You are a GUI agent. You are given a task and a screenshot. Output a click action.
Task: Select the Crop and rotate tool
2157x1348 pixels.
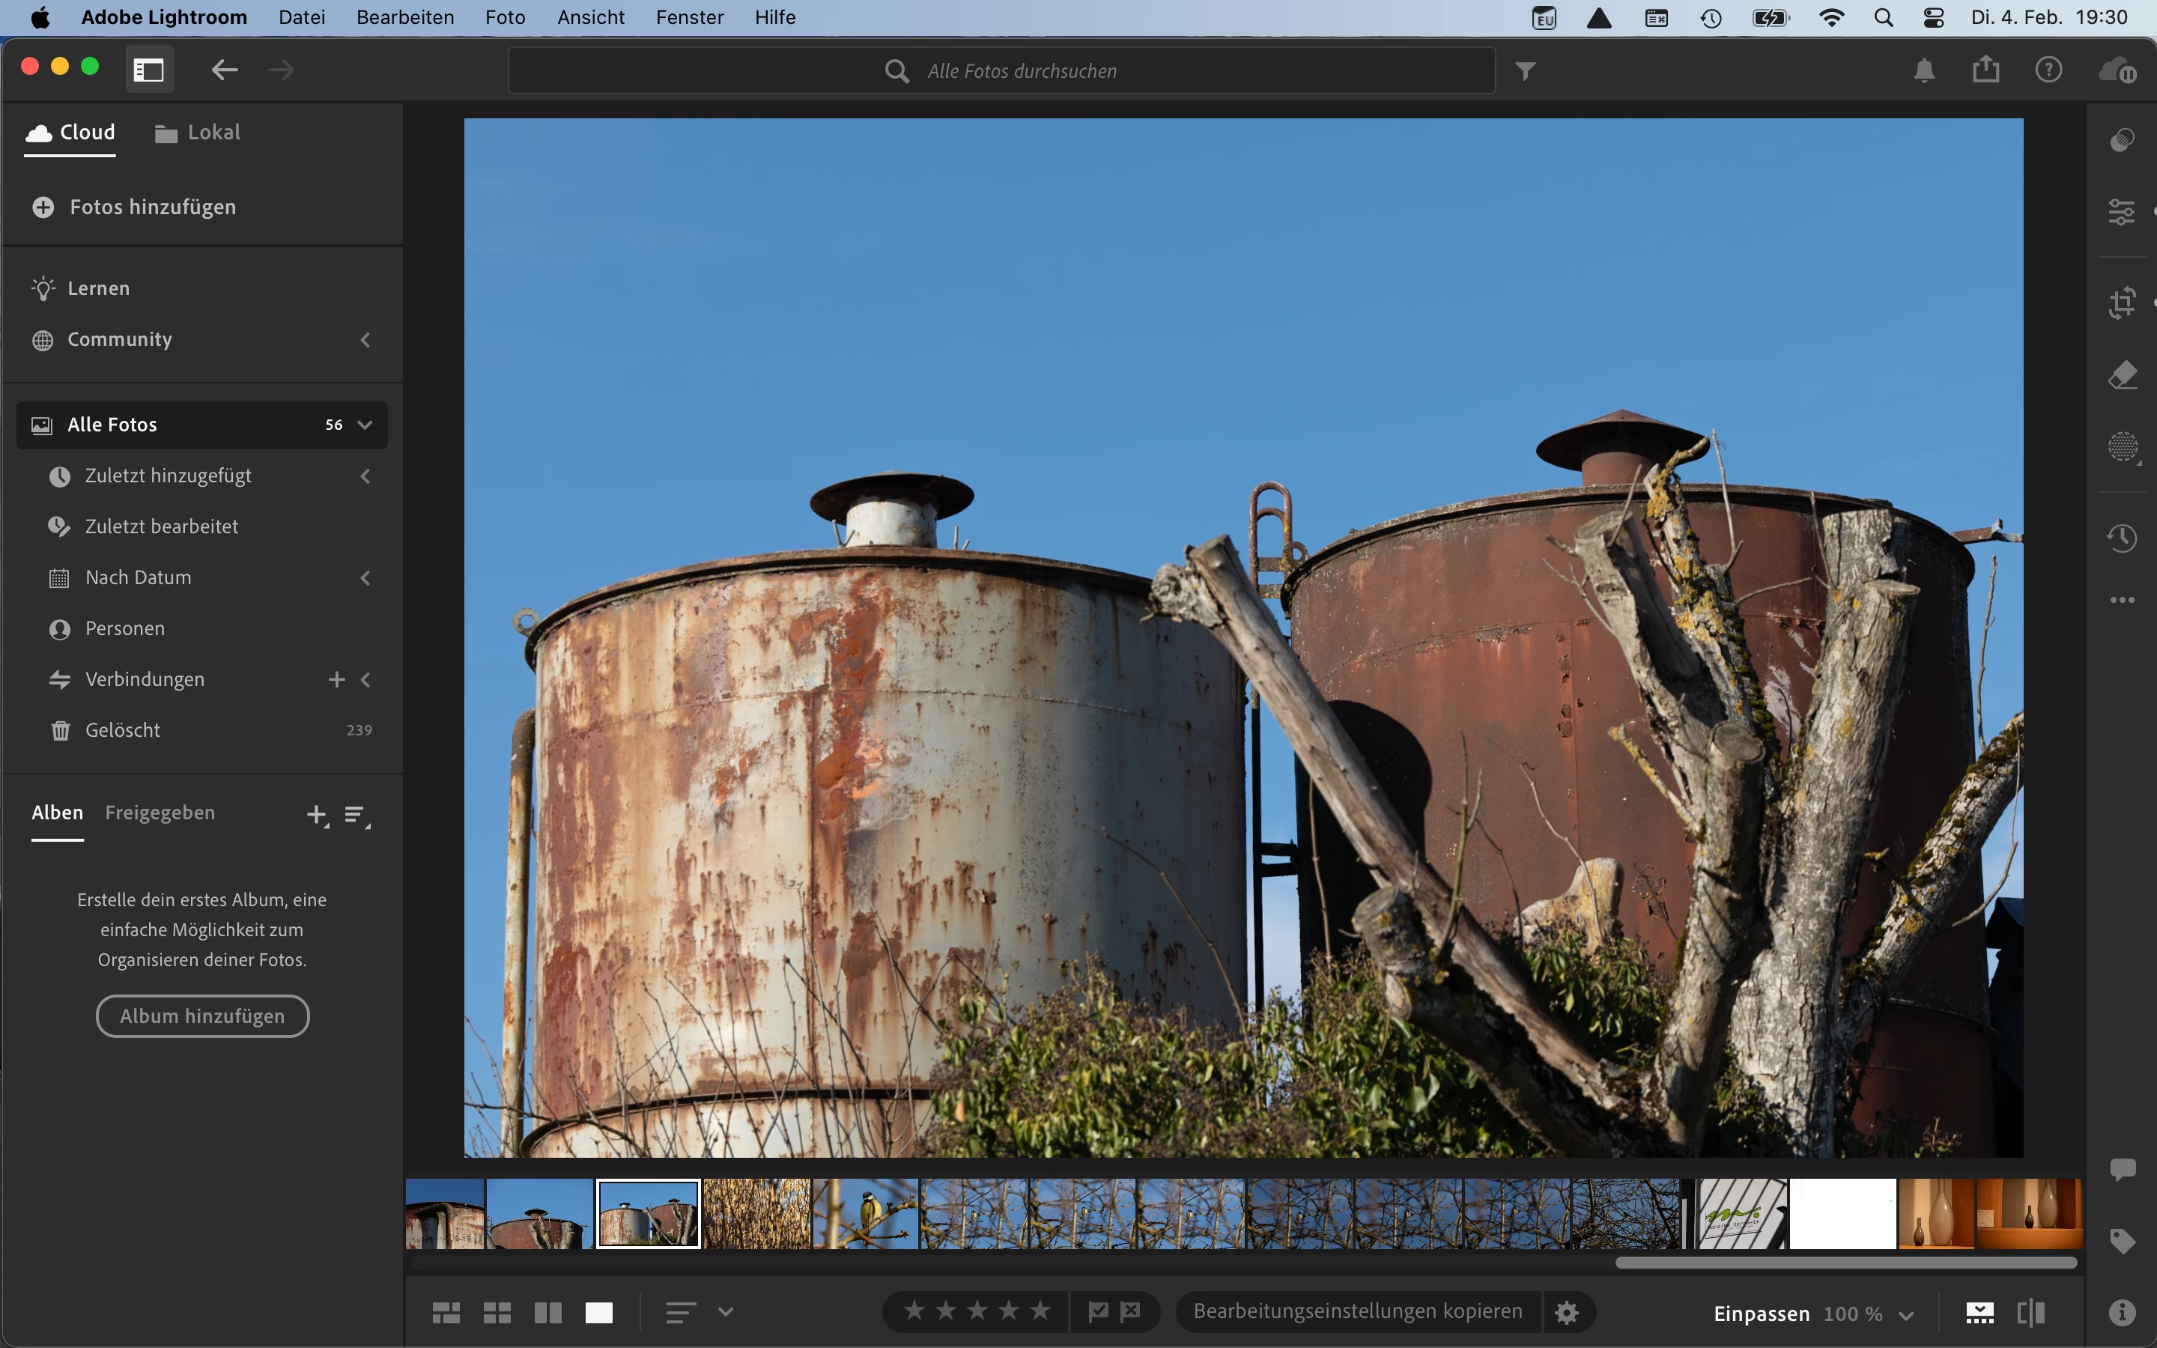point(2121,303)
